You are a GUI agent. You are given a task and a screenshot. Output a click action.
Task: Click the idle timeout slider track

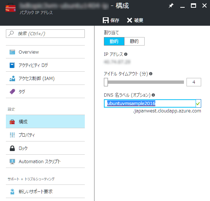click(146, 82)
